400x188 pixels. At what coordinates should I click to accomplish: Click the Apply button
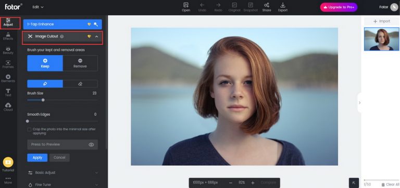click(37, 158)
